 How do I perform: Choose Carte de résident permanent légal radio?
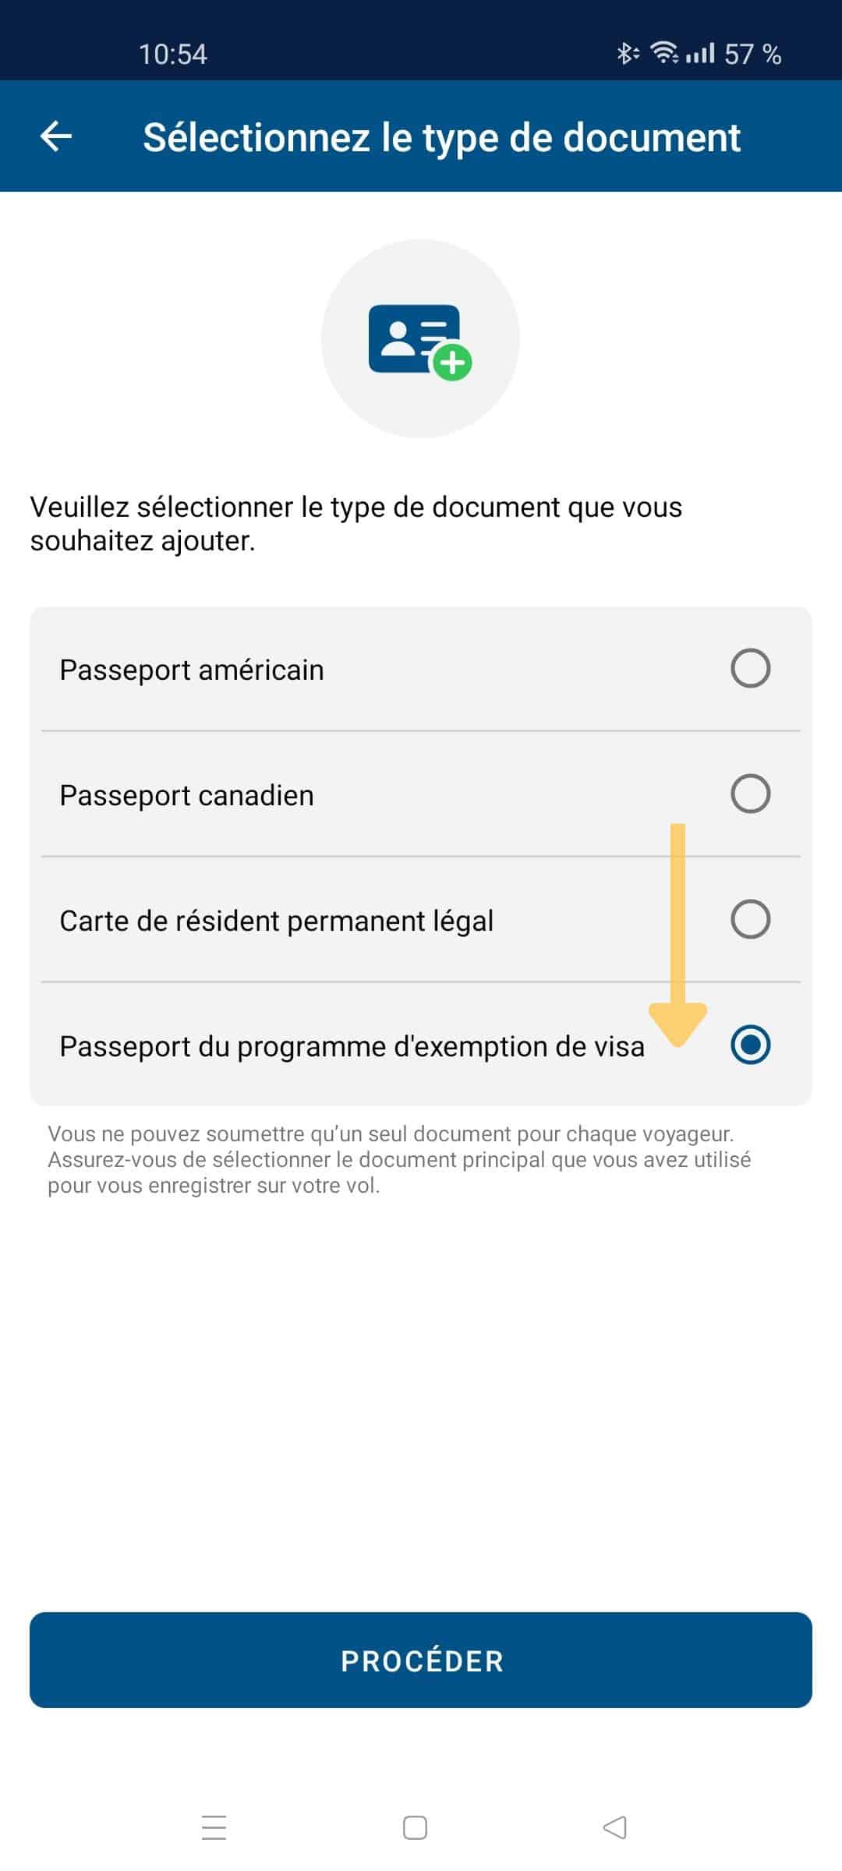pos(751,919)
